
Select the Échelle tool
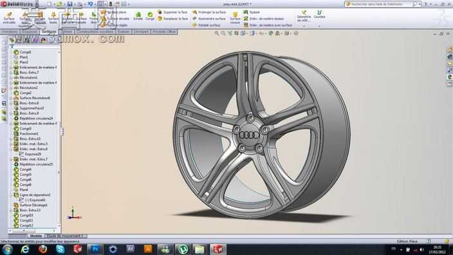pyautogui.click(x=138, y=16)
